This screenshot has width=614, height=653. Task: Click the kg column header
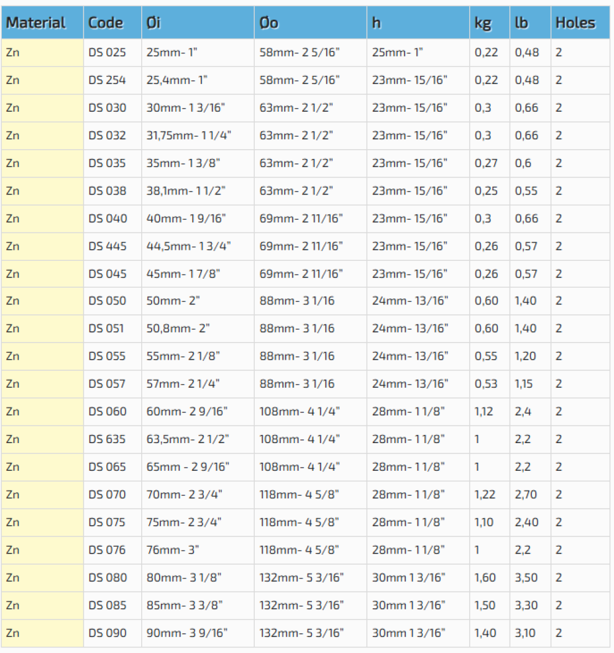[x=483, y=23]
